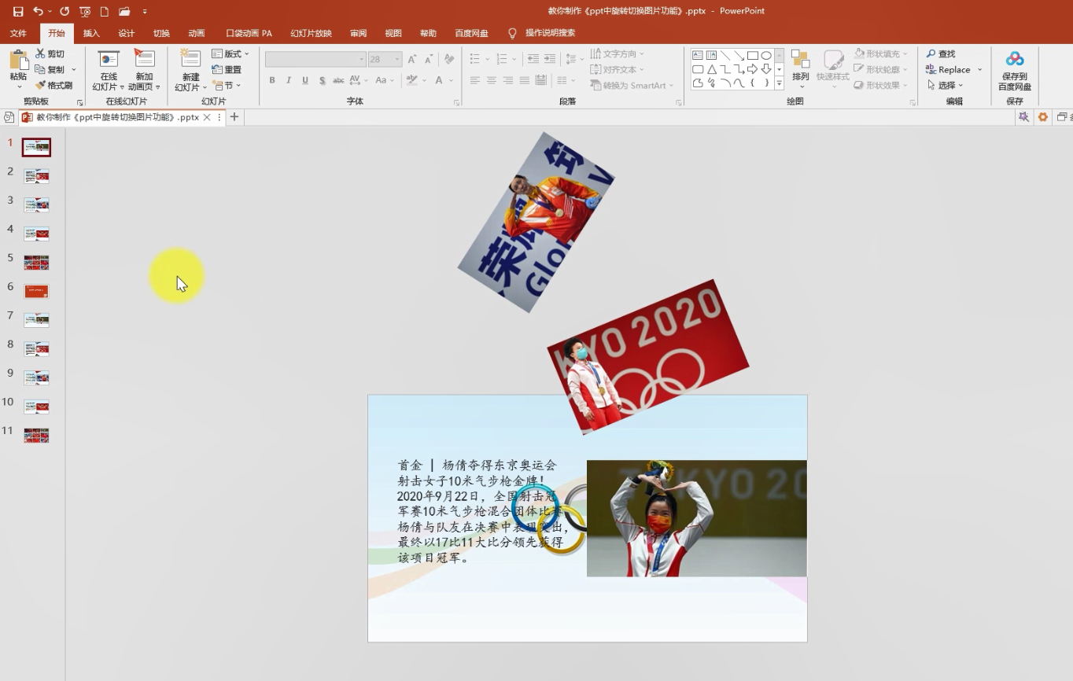
Task: Click the Open folder icon in quick access
Action: [124, 12]
